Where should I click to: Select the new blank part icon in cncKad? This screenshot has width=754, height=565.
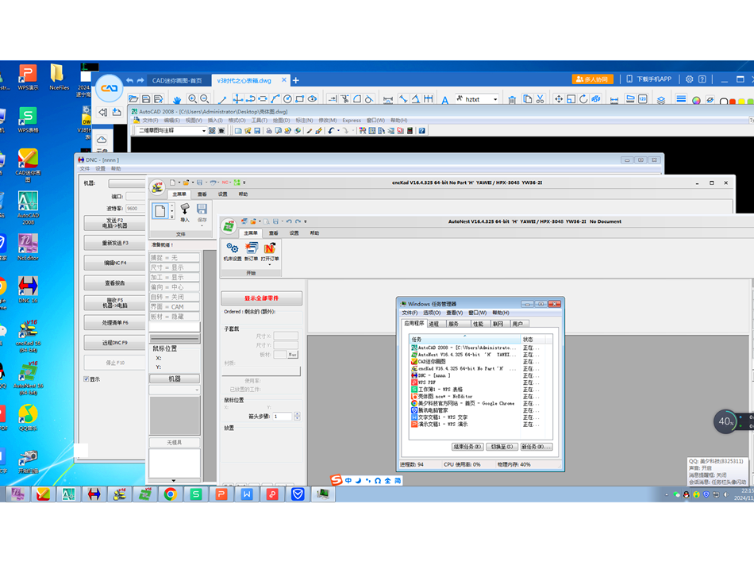(x=160, y=210)
